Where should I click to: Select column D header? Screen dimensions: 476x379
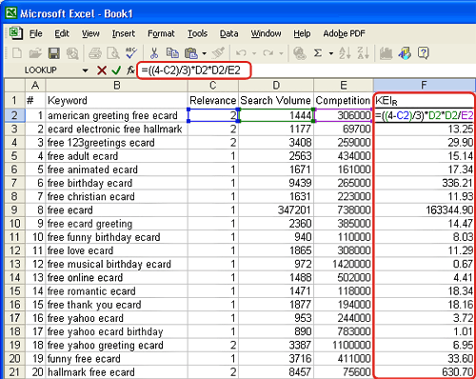pyautogui.click(x=276, y=86)
